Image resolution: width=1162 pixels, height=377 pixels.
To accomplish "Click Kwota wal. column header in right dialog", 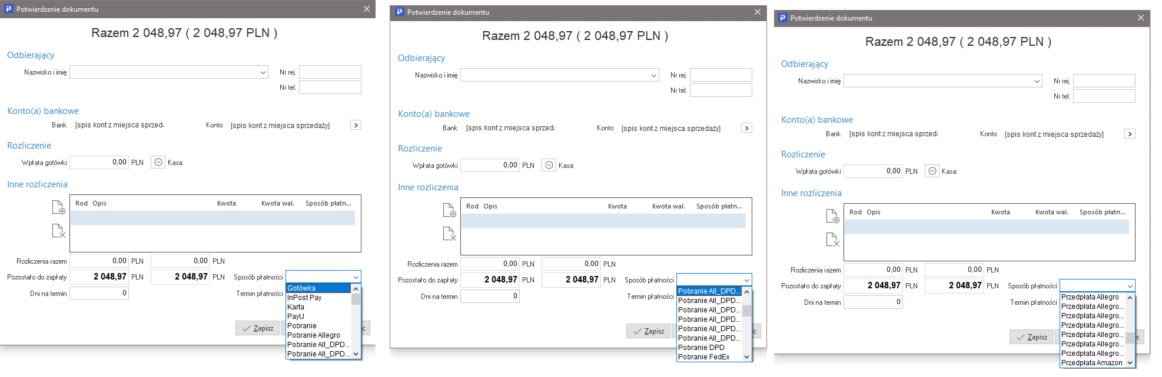I will tap(1052, 212).
